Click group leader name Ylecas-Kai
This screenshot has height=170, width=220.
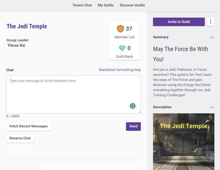tap(16, 45)
